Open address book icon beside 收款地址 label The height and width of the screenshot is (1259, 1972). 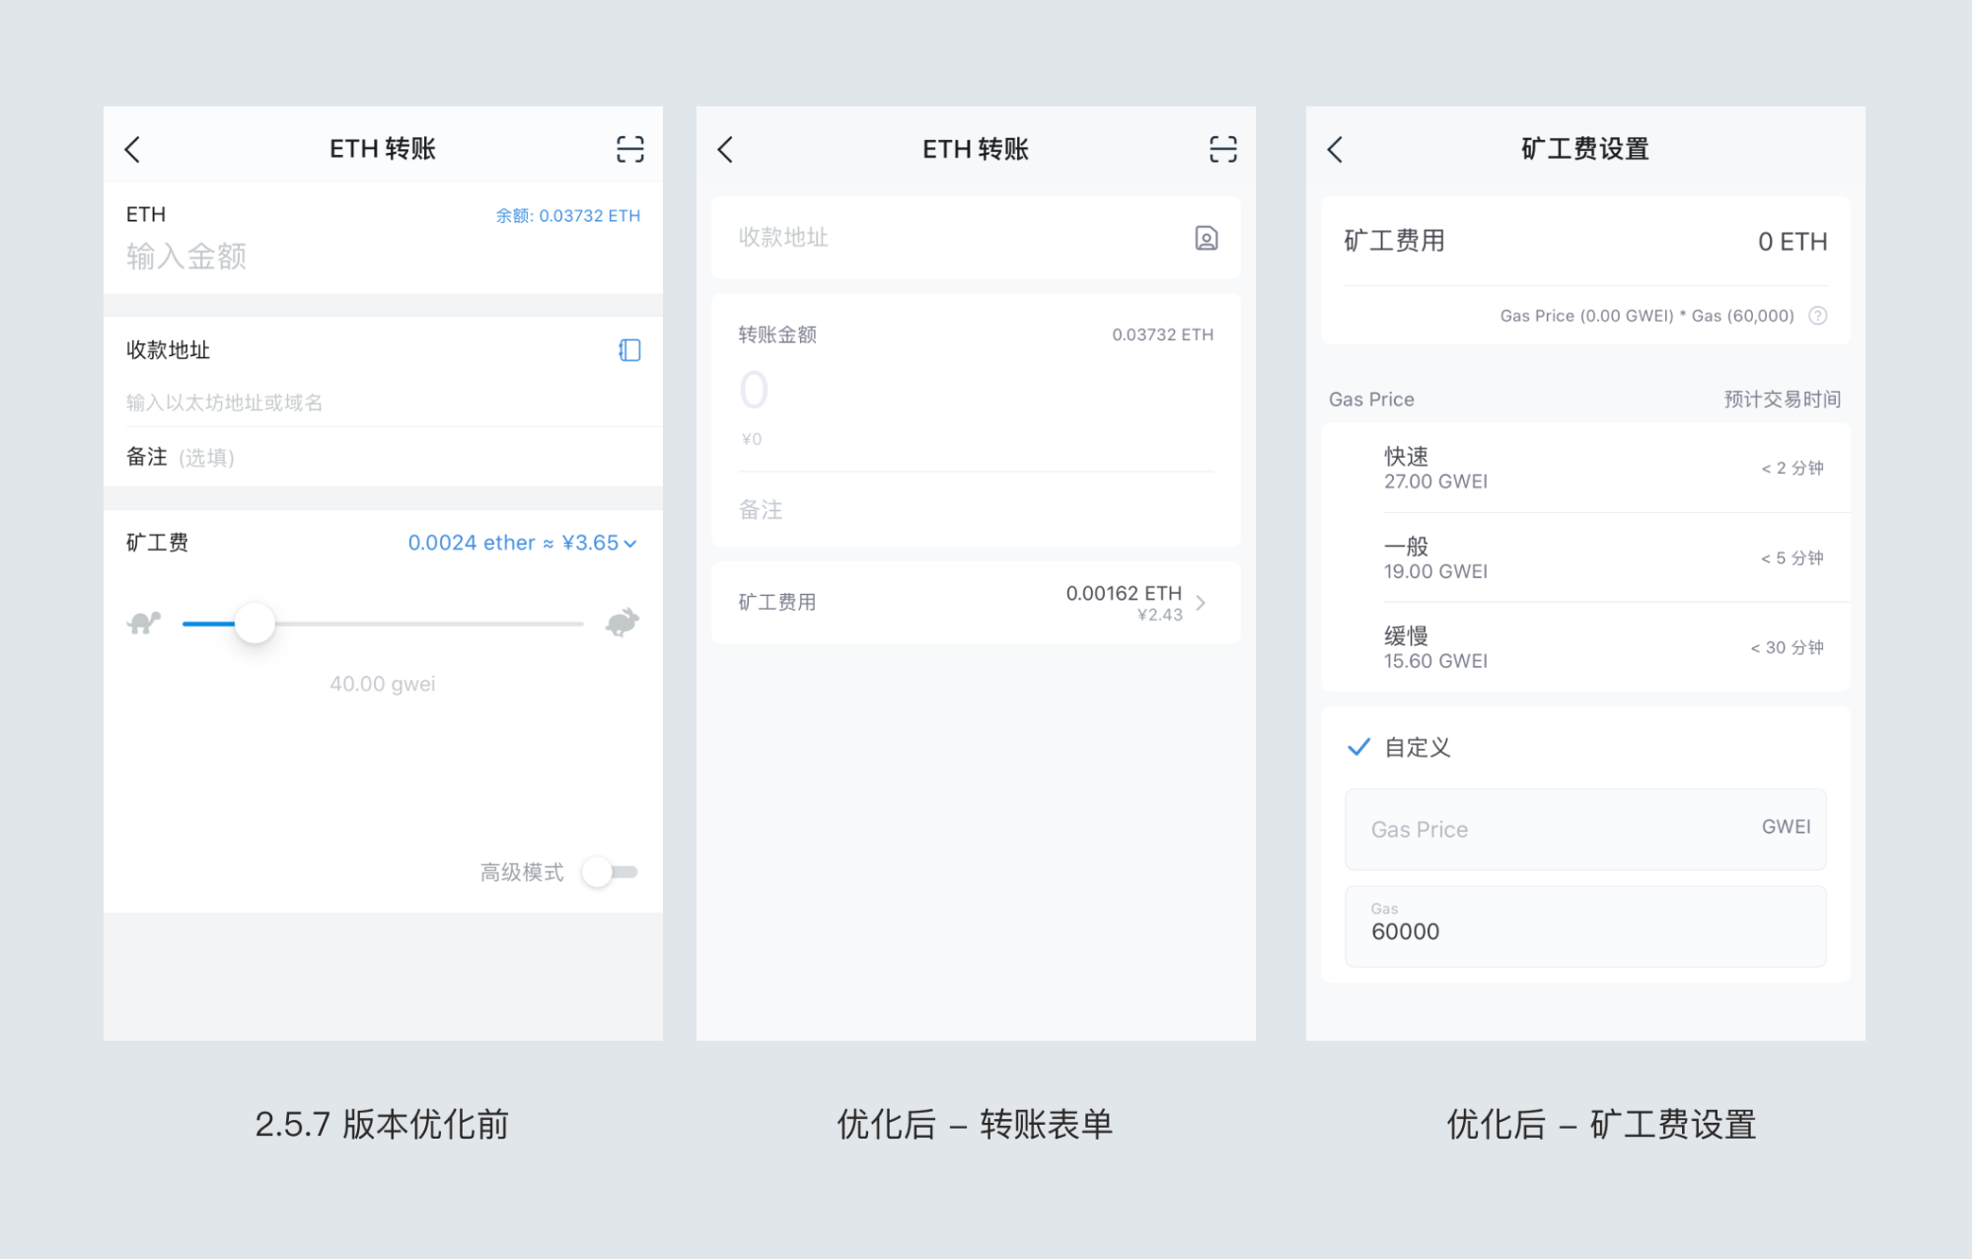(x=629, y=350)
